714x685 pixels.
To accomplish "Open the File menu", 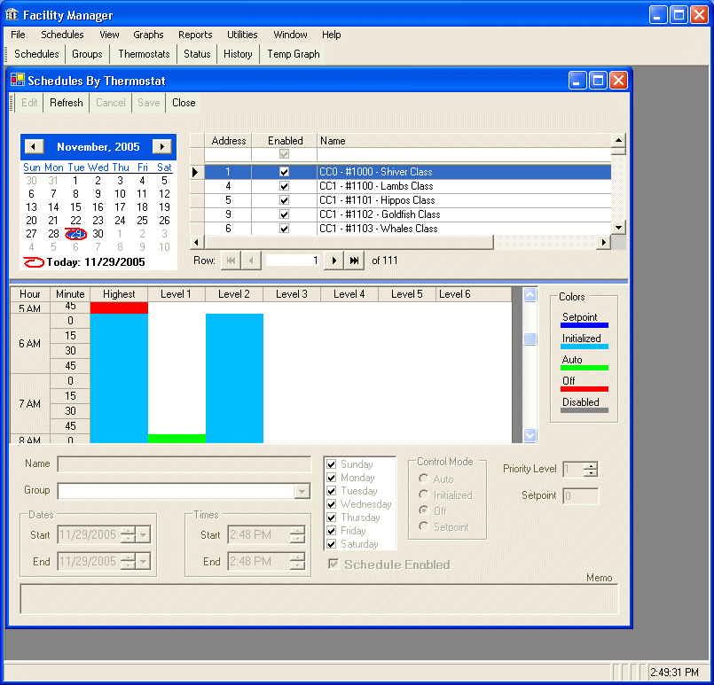I will point(18,35).
